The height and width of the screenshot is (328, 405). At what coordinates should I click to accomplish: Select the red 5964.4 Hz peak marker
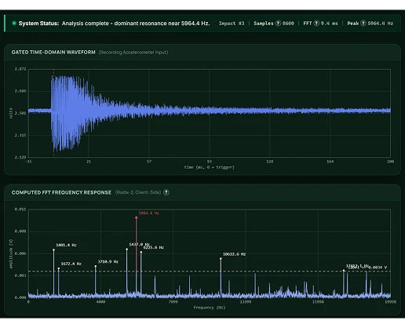[136, 217]
